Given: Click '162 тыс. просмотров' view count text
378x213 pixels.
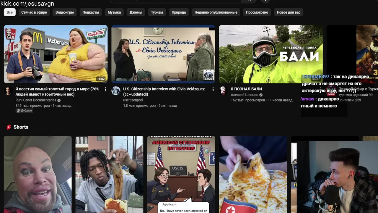Looking at the screenshot, I should pyautogui.click(x=248, y=100).
